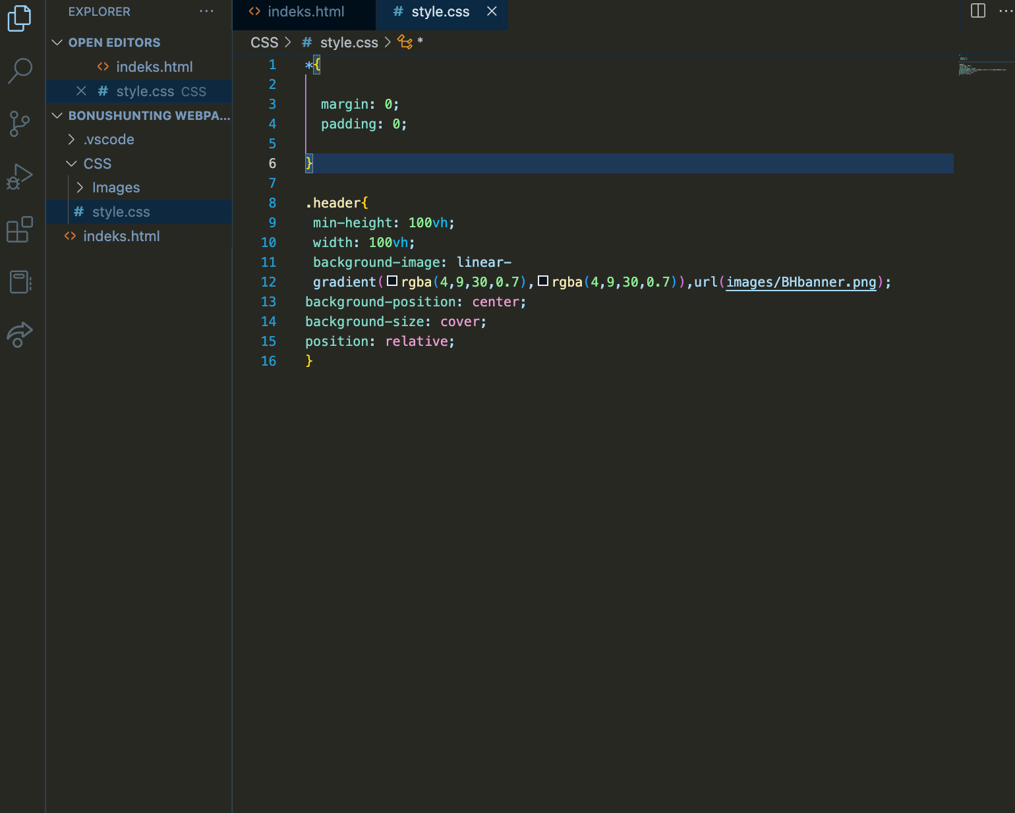Click the style.css breadcrumb segment
1015x813 pixels.
click(x=349, y=42)
